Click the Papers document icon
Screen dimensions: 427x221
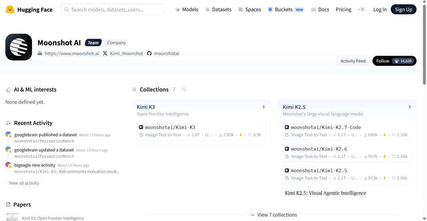8,205
